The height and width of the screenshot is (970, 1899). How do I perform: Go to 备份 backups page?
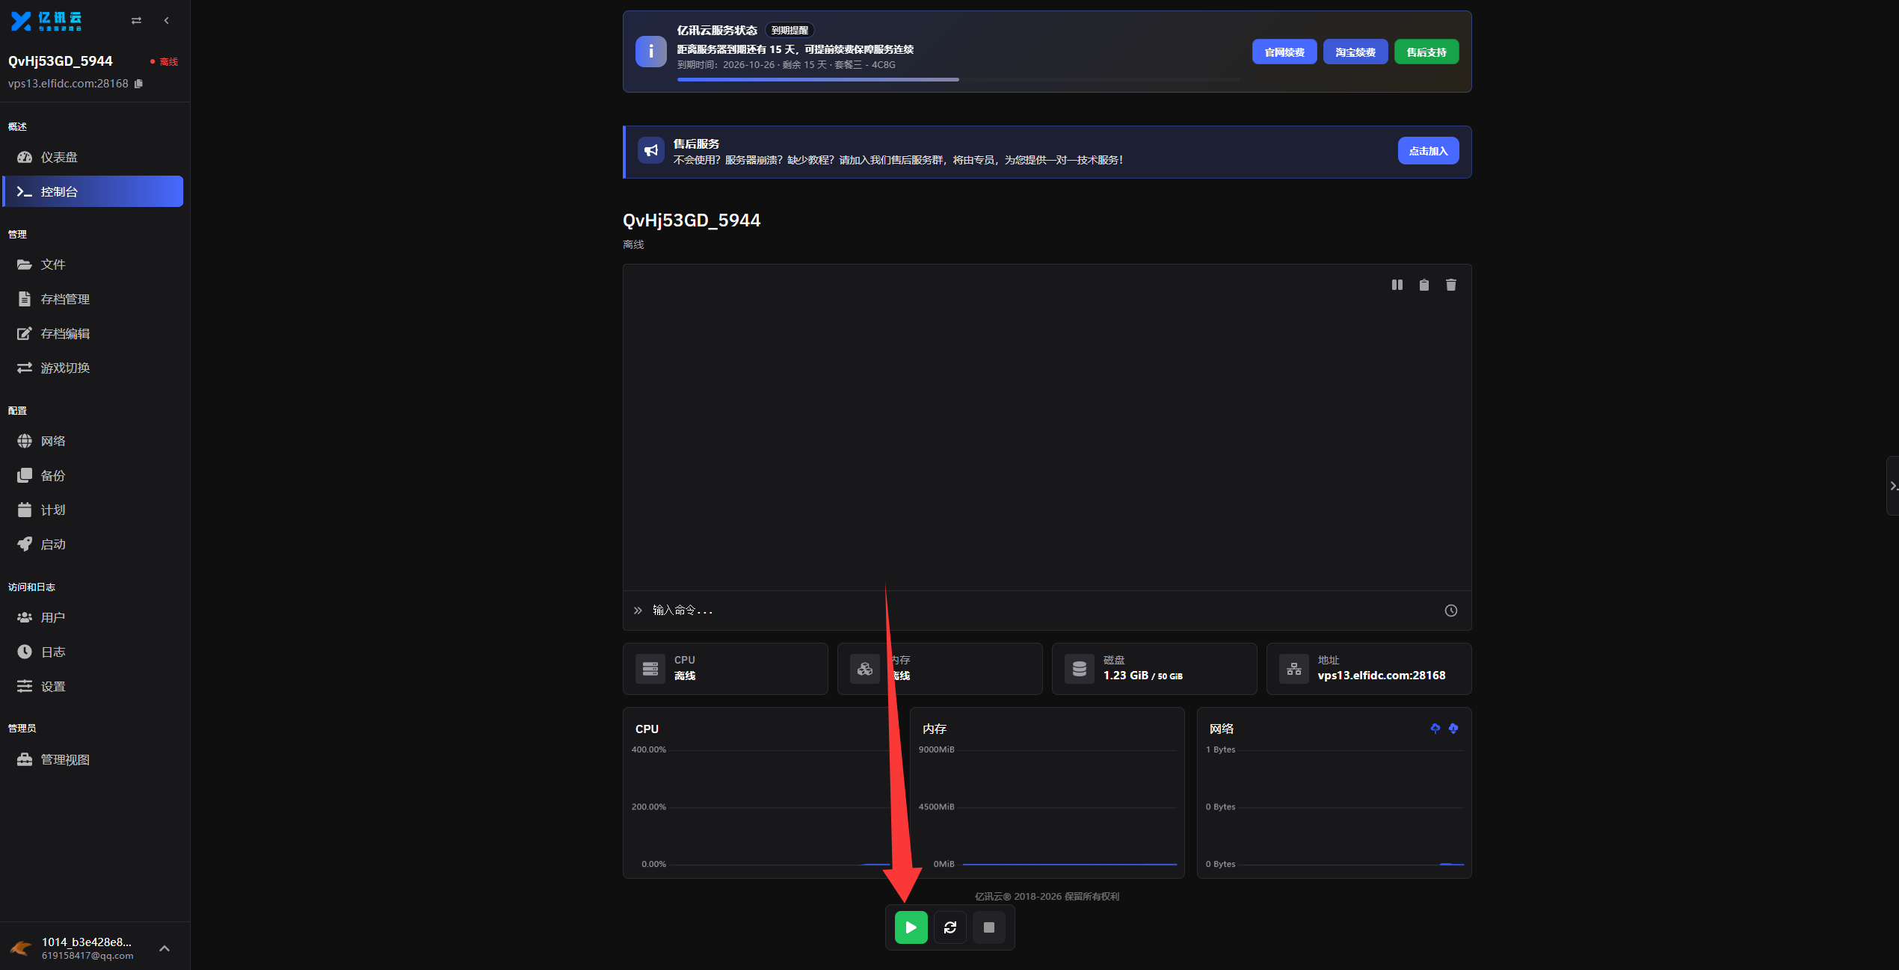pos(93,475)
